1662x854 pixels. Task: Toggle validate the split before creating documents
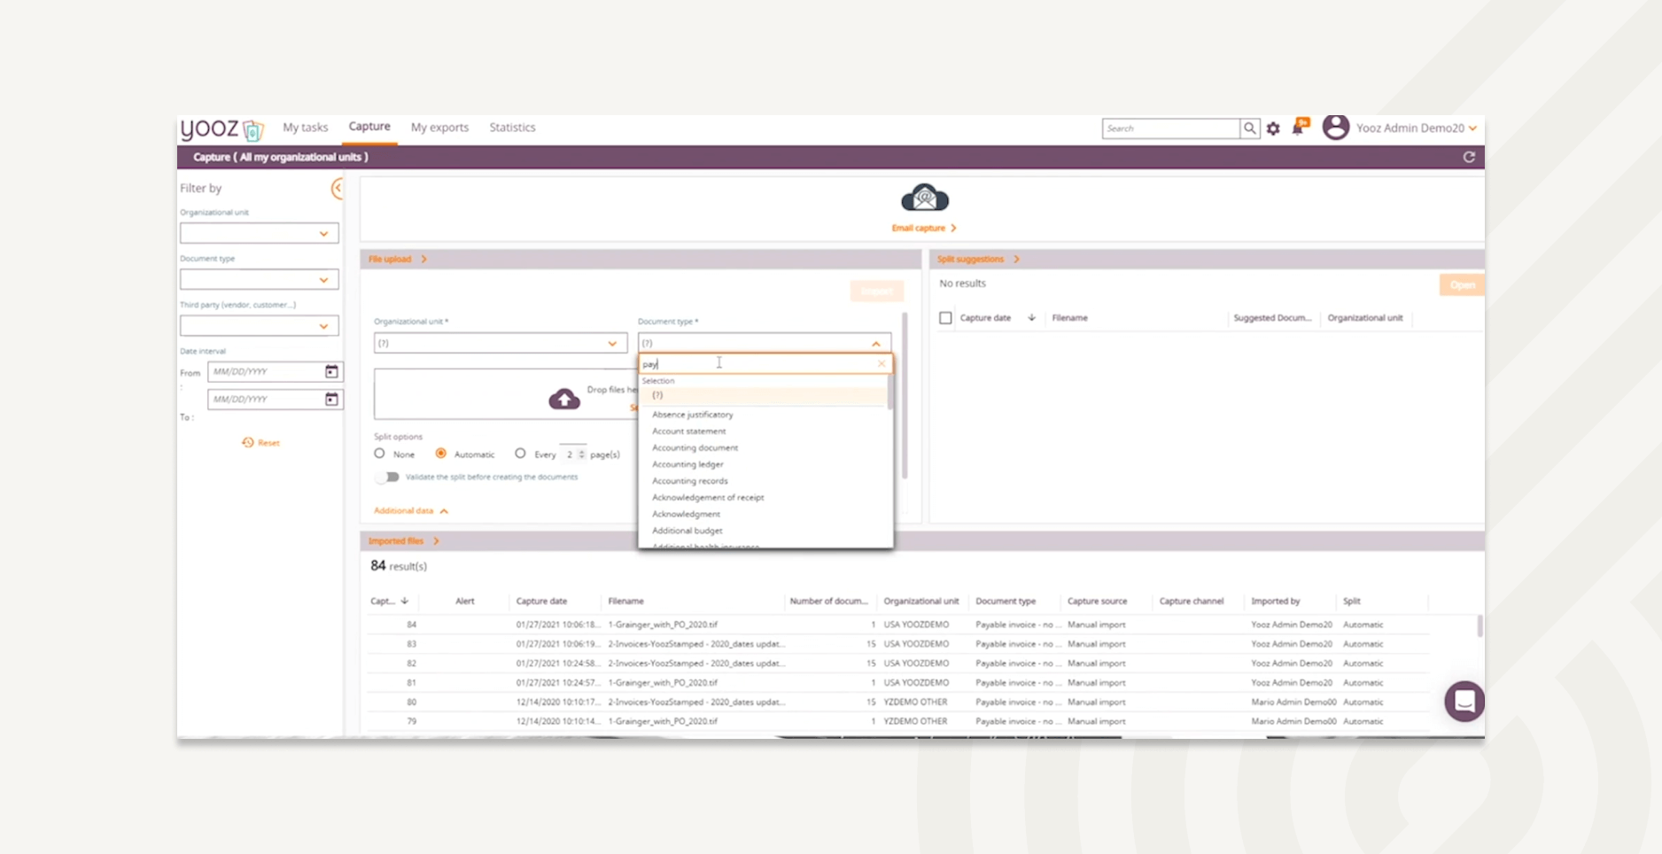pos(387,477)
